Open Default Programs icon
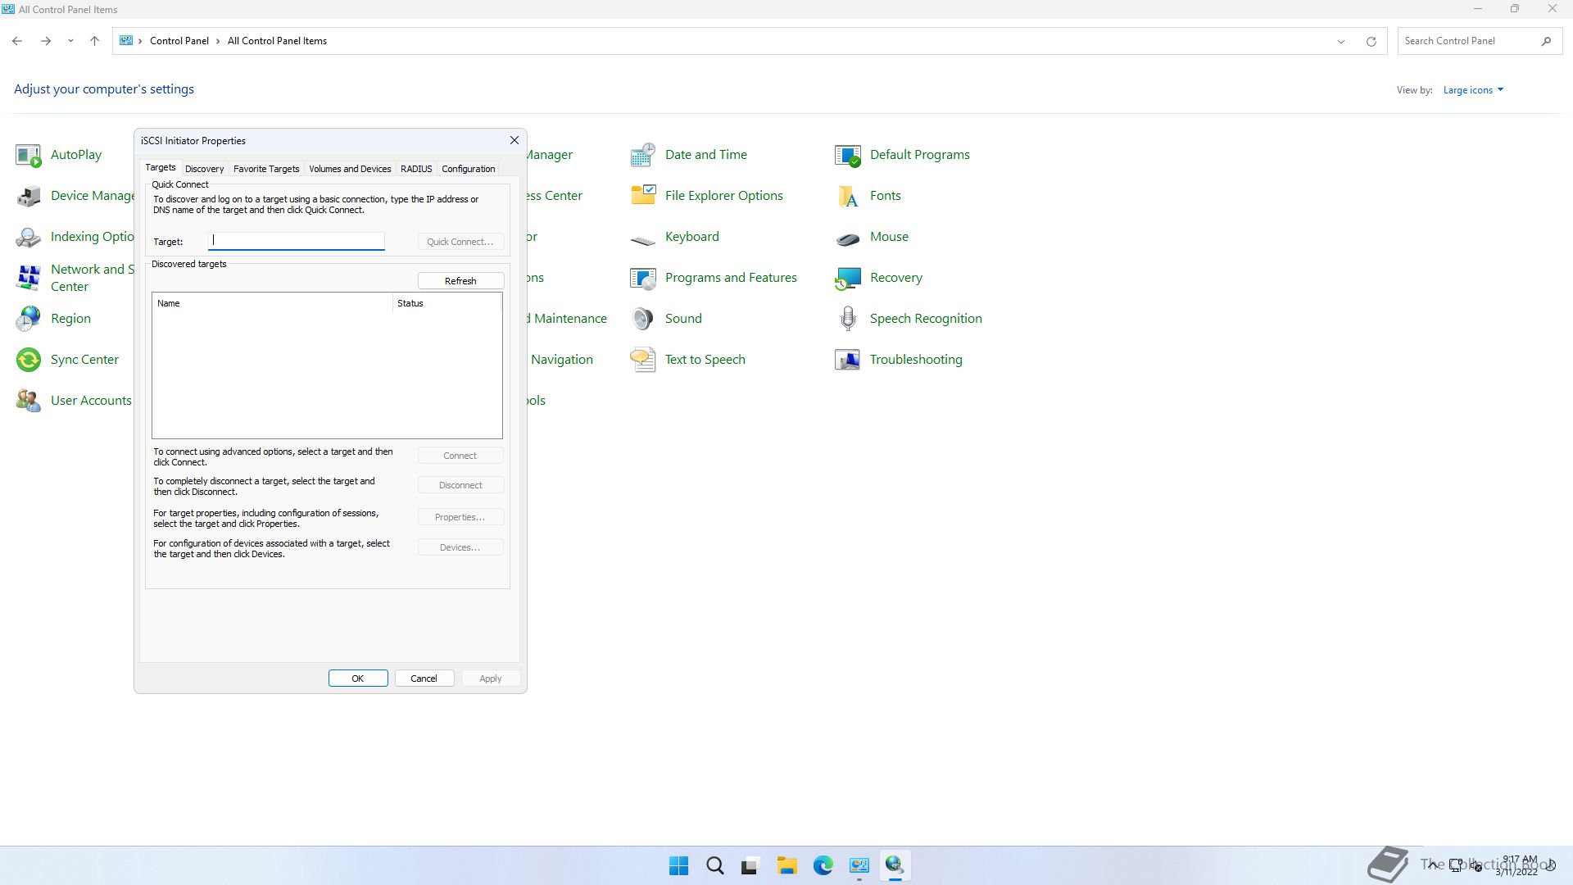1573x885 pixels. click(x=848, y=155)
